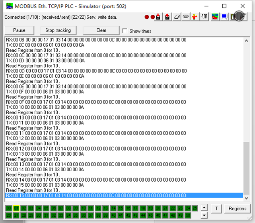Click the little man figure toolbar icon
Viewport: 255px width, 223px height.
coord(195,17)
